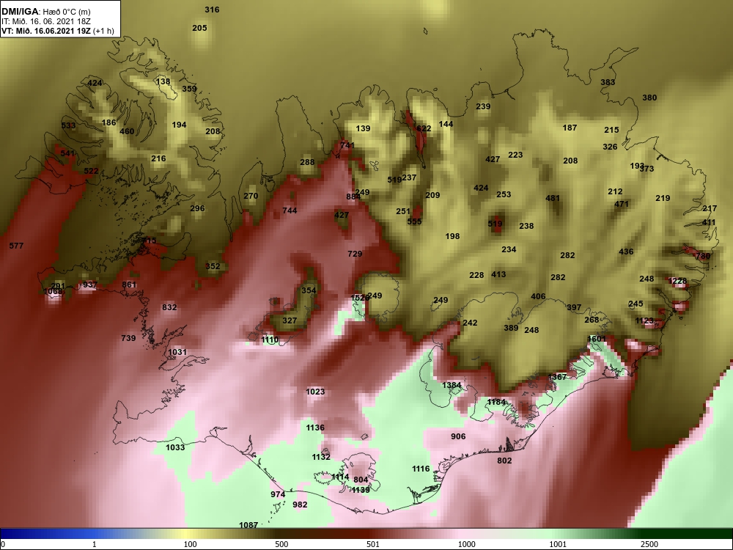The width and height of the screenshot is (733, 550).
Task: Click the map value 522
Action: 91,171
